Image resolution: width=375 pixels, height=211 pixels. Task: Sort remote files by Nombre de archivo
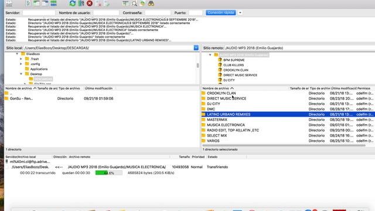[x=218, y=89]
